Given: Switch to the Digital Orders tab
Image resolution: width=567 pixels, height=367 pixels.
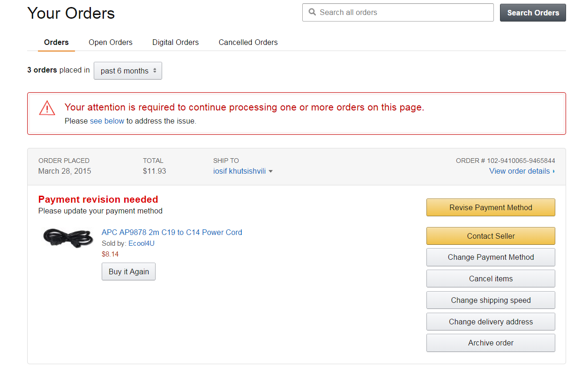Looking at the screenshot, I should [175, 42].
